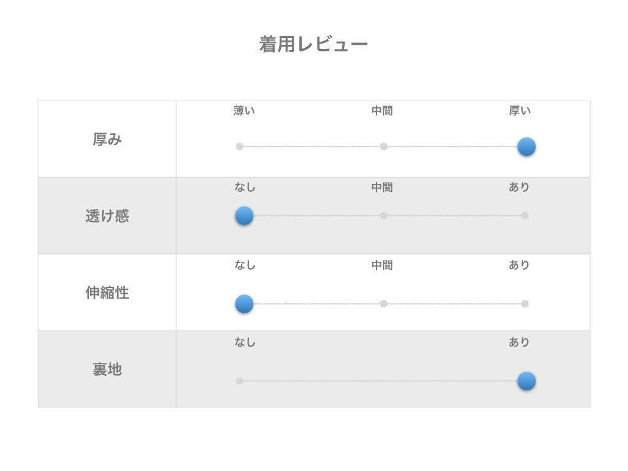The image size is (628, 471).
Task: Click the 中間 label in 伸縮性 row
Action: 382,266
